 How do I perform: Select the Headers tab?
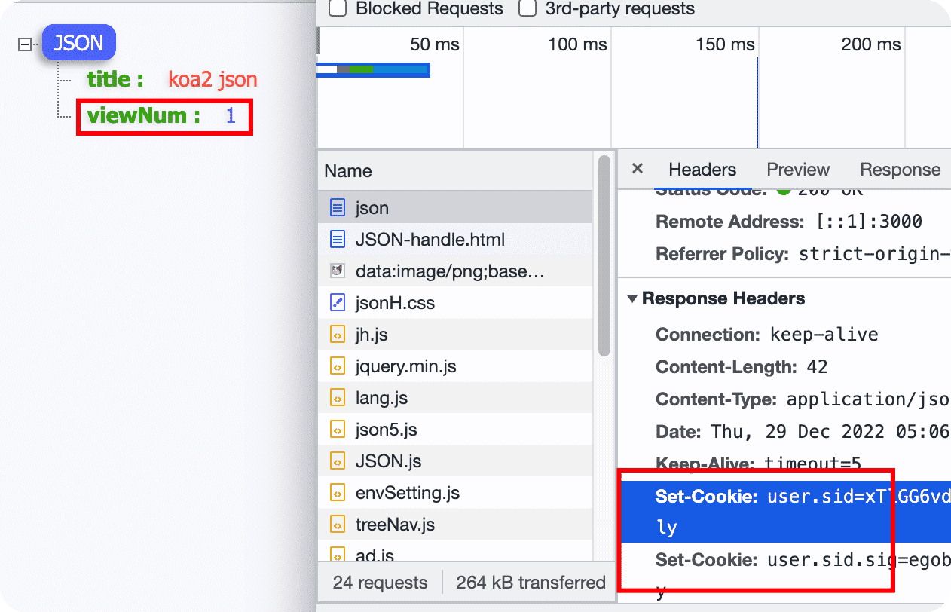point(702,170)
